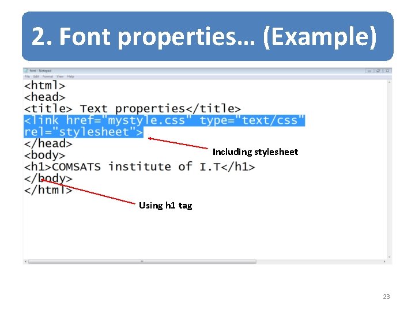Screen dimensions: 415x311
Task: Click the </head> closing tag line
Action: tap(48, 143)
